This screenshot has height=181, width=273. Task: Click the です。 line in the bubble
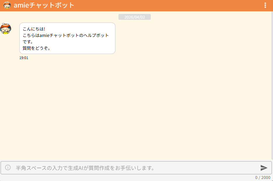pos(28,42)
